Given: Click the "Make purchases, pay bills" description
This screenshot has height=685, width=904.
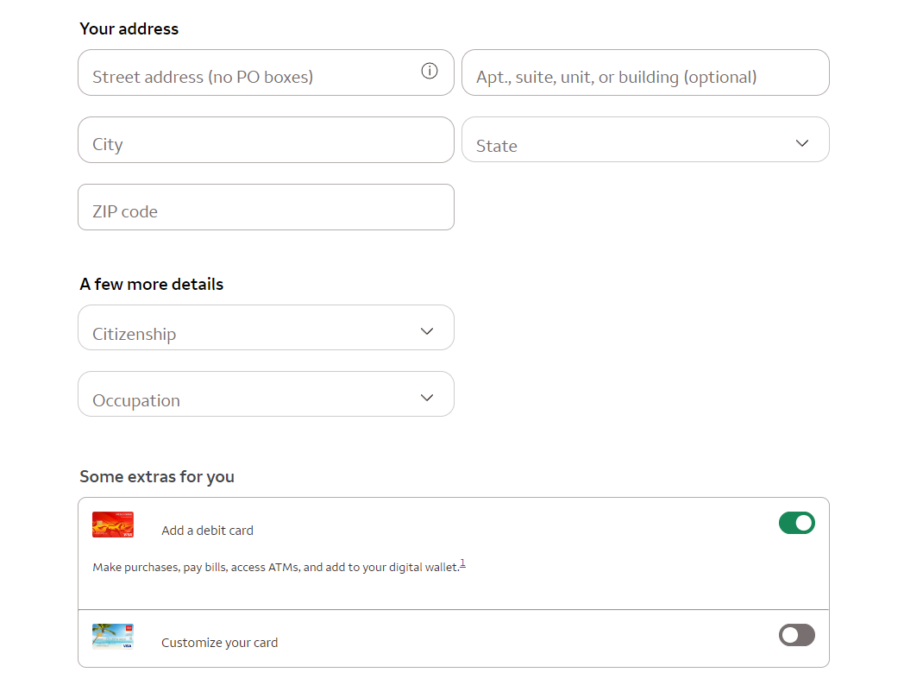Looking at the screenshot, I should tap(276, 568).
